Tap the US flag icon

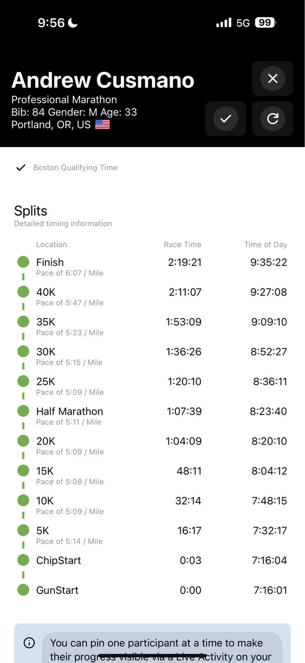point(102,125)
